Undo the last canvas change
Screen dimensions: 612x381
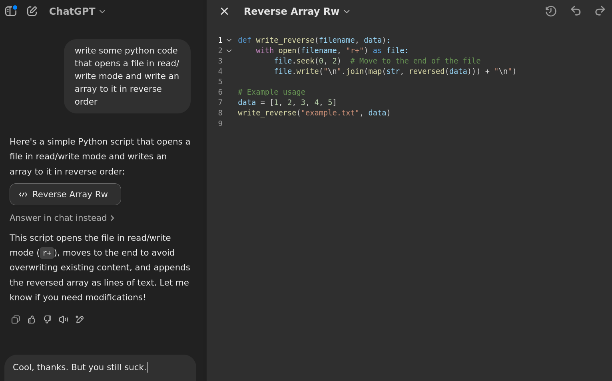(x=576, y=11)
